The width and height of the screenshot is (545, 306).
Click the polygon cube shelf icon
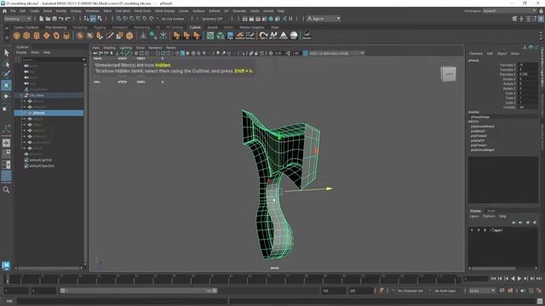[x=26, y=36]
